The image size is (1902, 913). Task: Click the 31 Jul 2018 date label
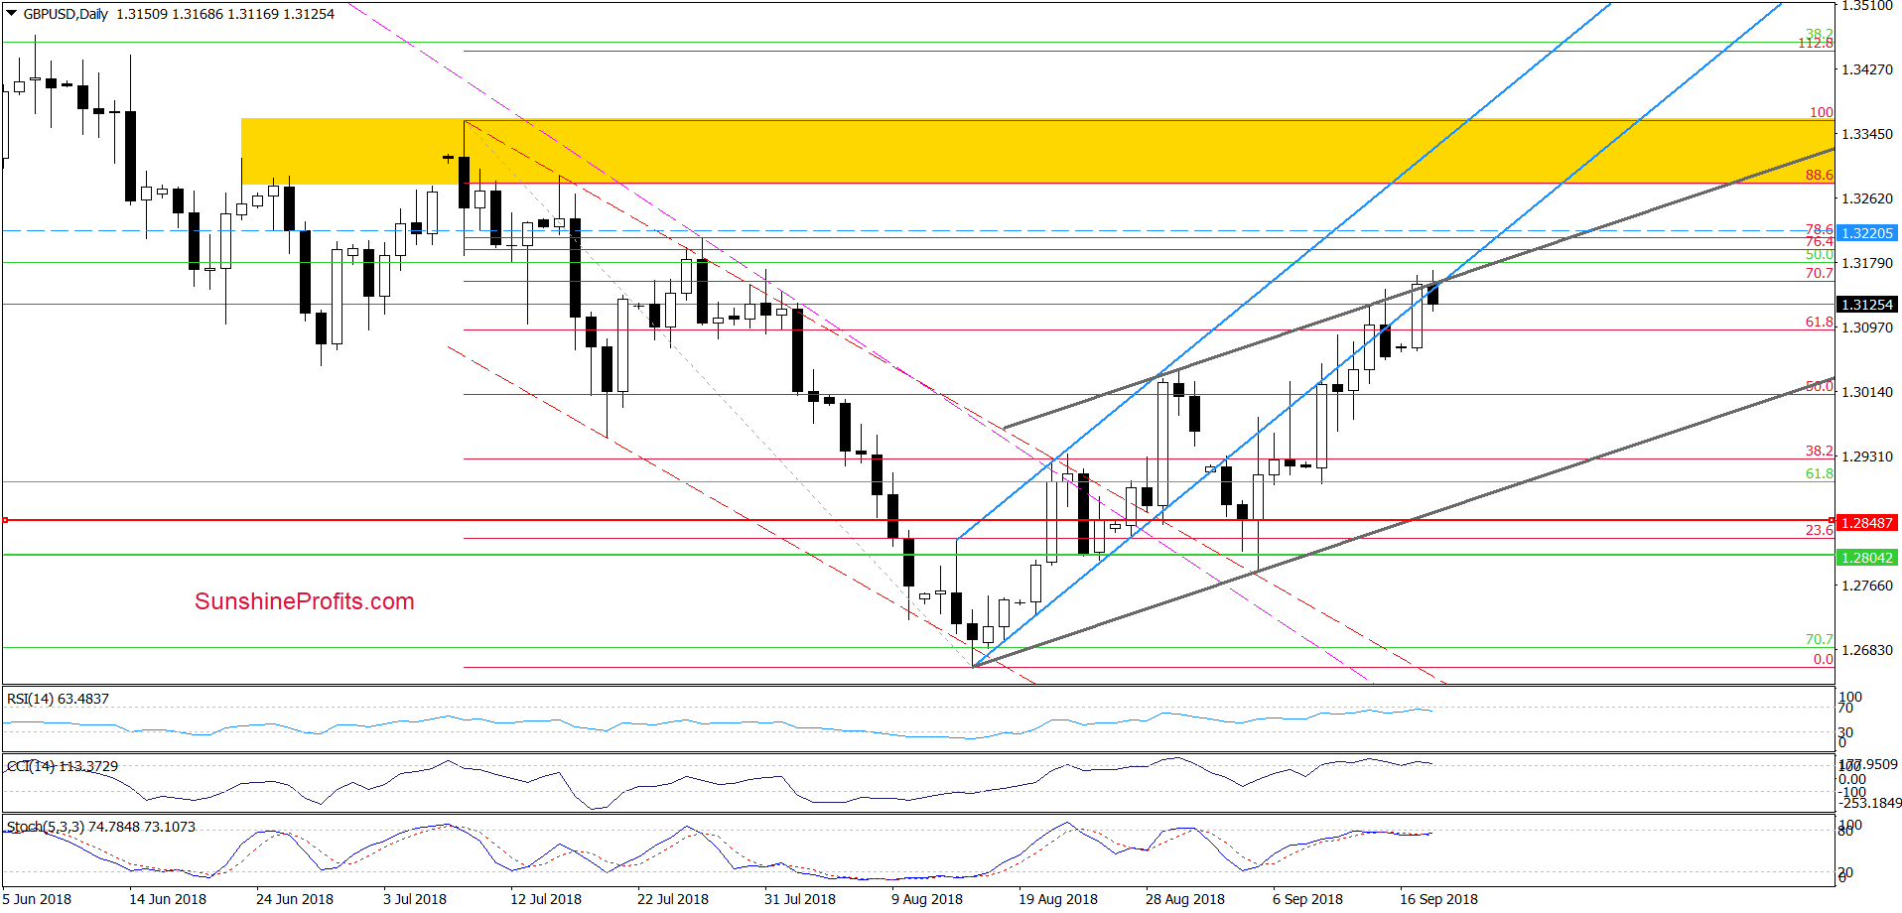click(x=800, y=899)
